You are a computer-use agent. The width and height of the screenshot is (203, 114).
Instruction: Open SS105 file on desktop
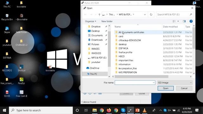(7, 94)
